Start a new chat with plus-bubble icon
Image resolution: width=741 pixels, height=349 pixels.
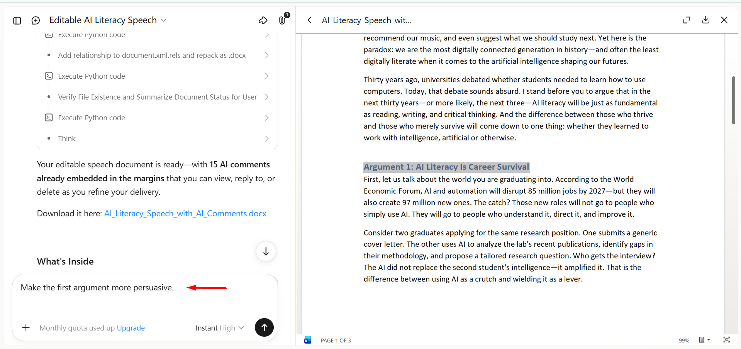[x=36, y=20]
